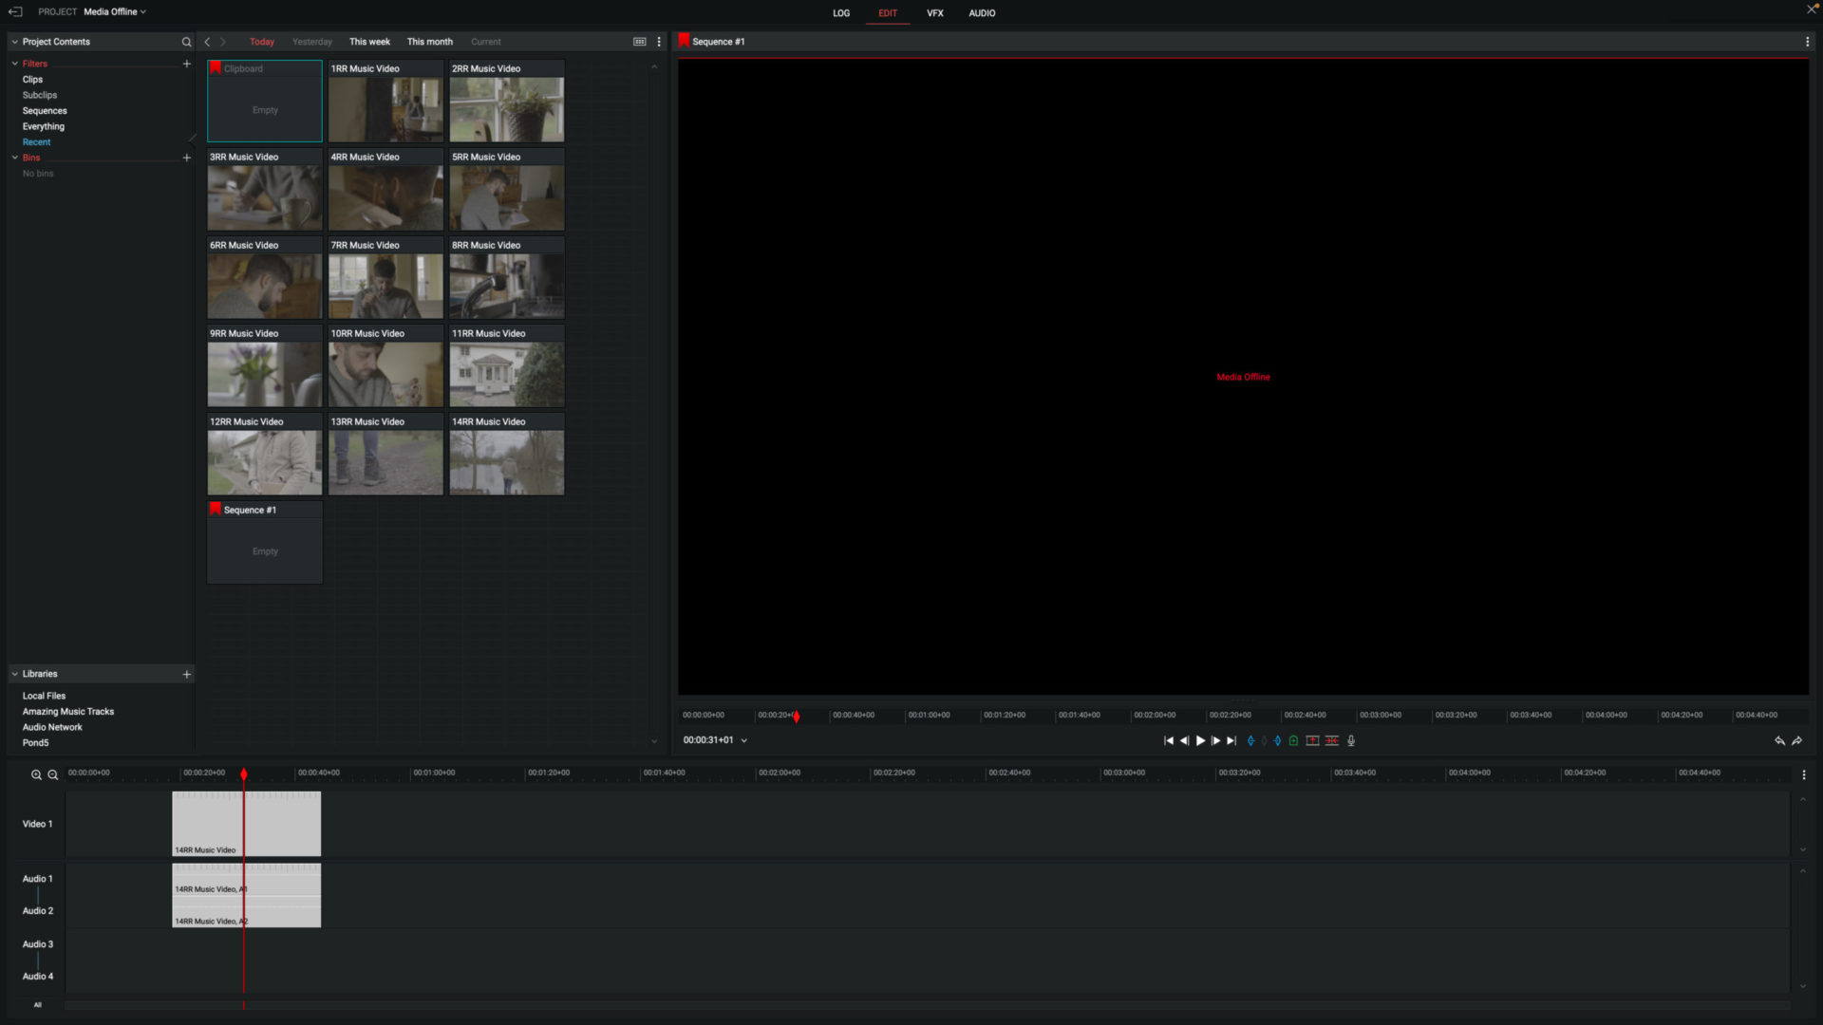Click the This week filter button
The height and width of the screenshot is (1025, 1823).
click(369, 42)
